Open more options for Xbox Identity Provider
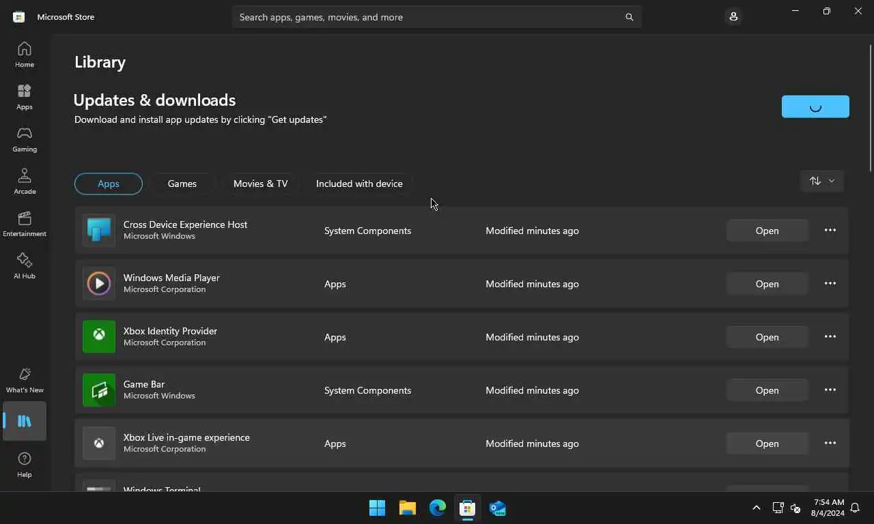 pos(830,337)
